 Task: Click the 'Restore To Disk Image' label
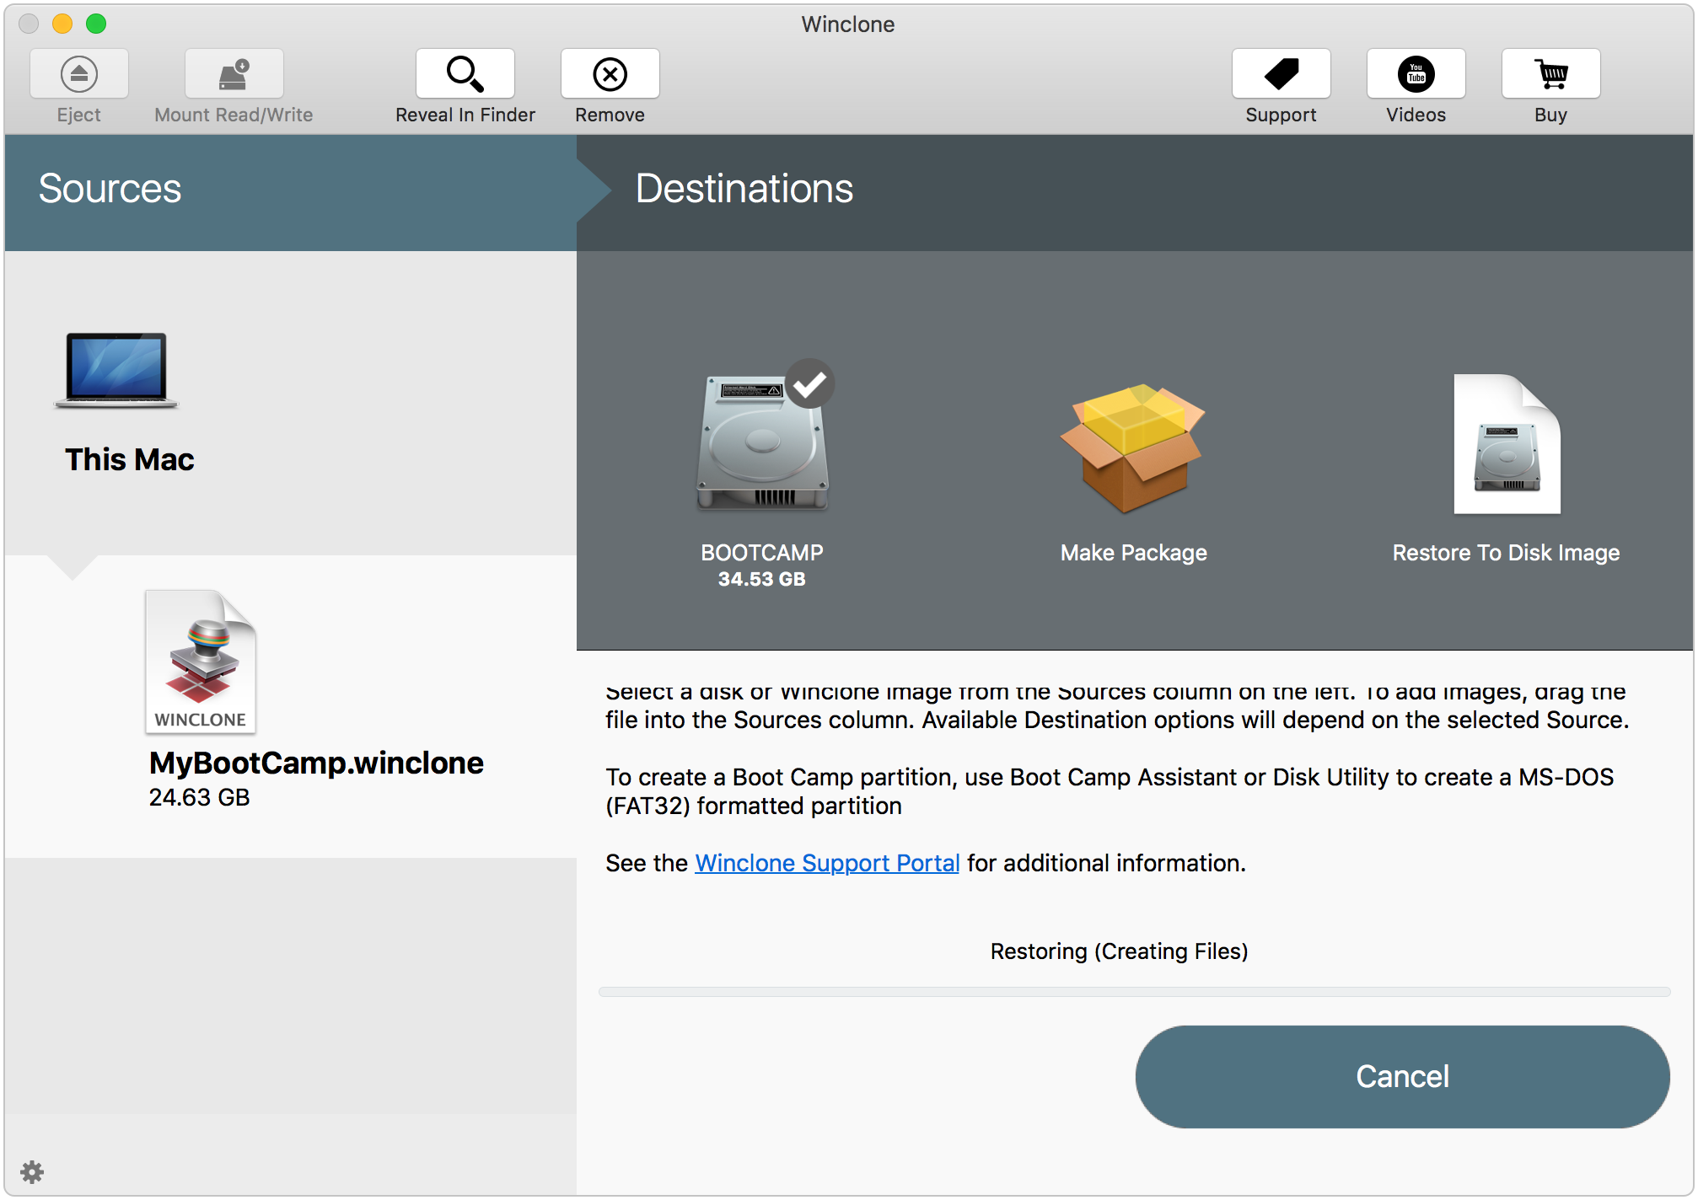click(x=1507, y=553)
